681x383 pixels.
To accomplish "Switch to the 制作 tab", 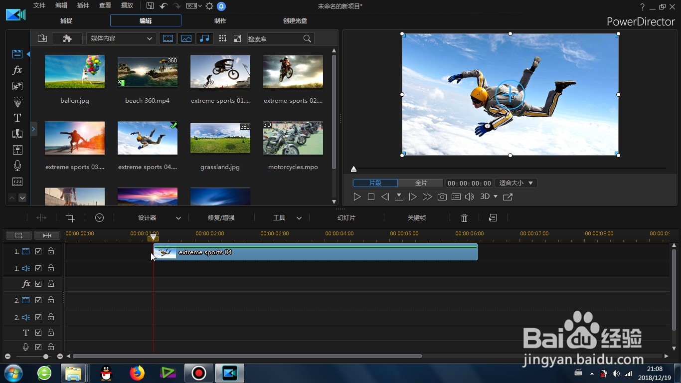I will [x=220, y=20].
